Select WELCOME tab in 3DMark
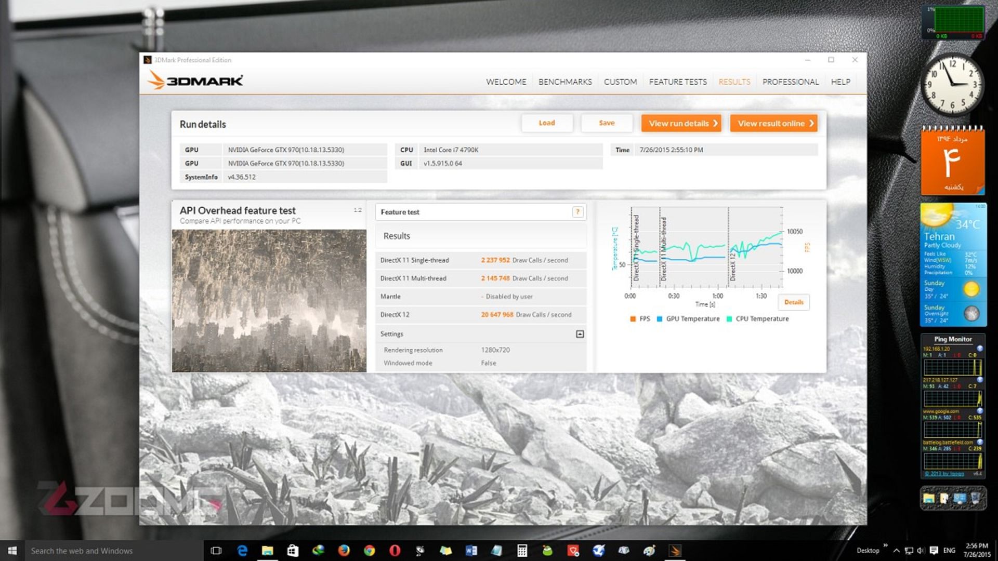Image resolution: width=998 pixels, height=561 pixels. (505, 82)
